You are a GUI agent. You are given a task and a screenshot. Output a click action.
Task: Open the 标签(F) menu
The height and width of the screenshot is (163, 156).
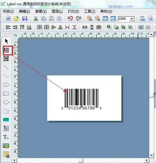8,11
